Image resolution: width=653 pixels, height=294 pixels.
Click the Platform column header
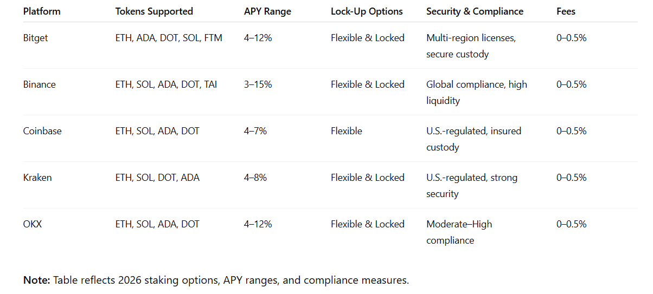[x=42, y=11]
